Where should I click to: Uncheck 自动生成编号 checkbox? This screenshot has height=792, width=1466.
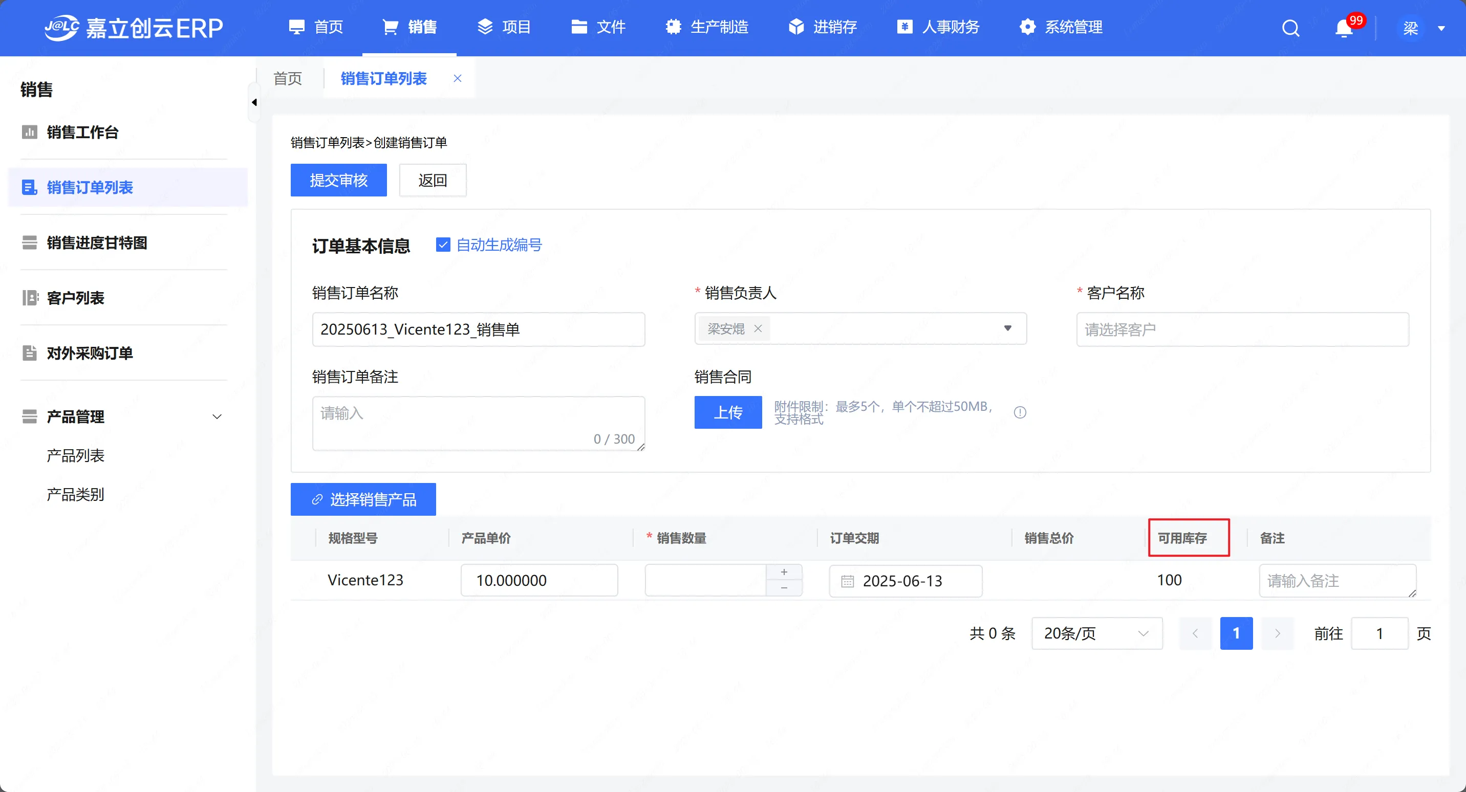[443, 245]
